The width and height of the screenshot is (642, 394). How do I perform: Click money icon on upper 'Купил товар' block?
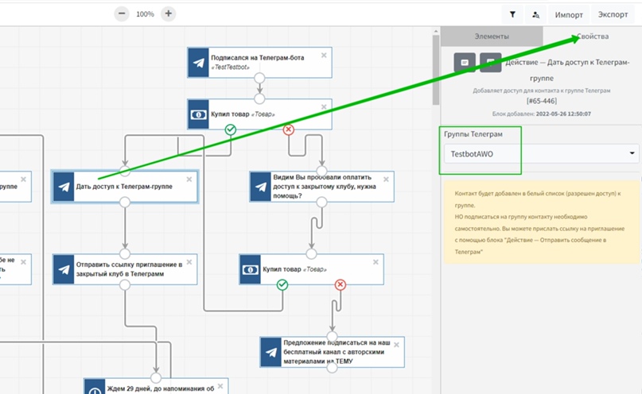[x=198, y=114]
